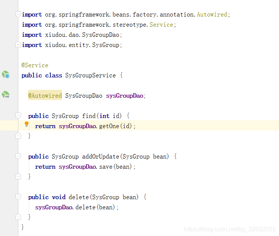Click SysGroup in the xiudou.entity import
This screenshot has height=236, width=279.
click(106, 45)
